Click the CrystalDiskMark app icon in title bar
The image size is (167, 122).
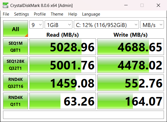[x=6, y=5]
